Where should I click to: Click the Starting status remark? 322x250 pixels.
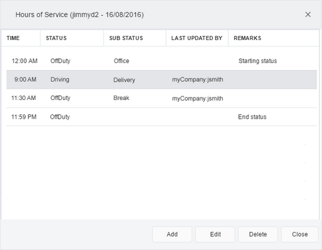[x=258, y=61]
